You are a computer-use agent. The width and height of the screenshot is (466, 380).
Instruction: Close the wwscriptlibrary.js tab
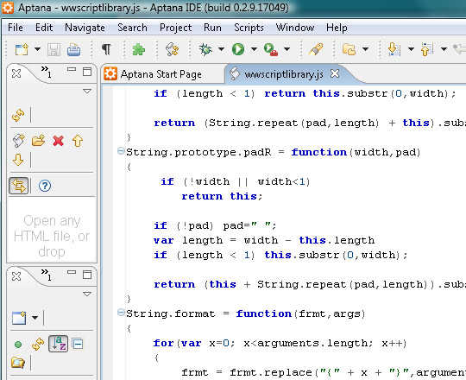(x=335, y=73)
